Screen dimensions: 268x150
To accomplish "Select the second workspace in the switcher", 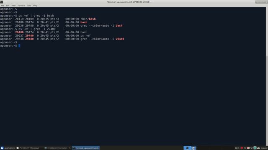I will (x=193, y=148).
